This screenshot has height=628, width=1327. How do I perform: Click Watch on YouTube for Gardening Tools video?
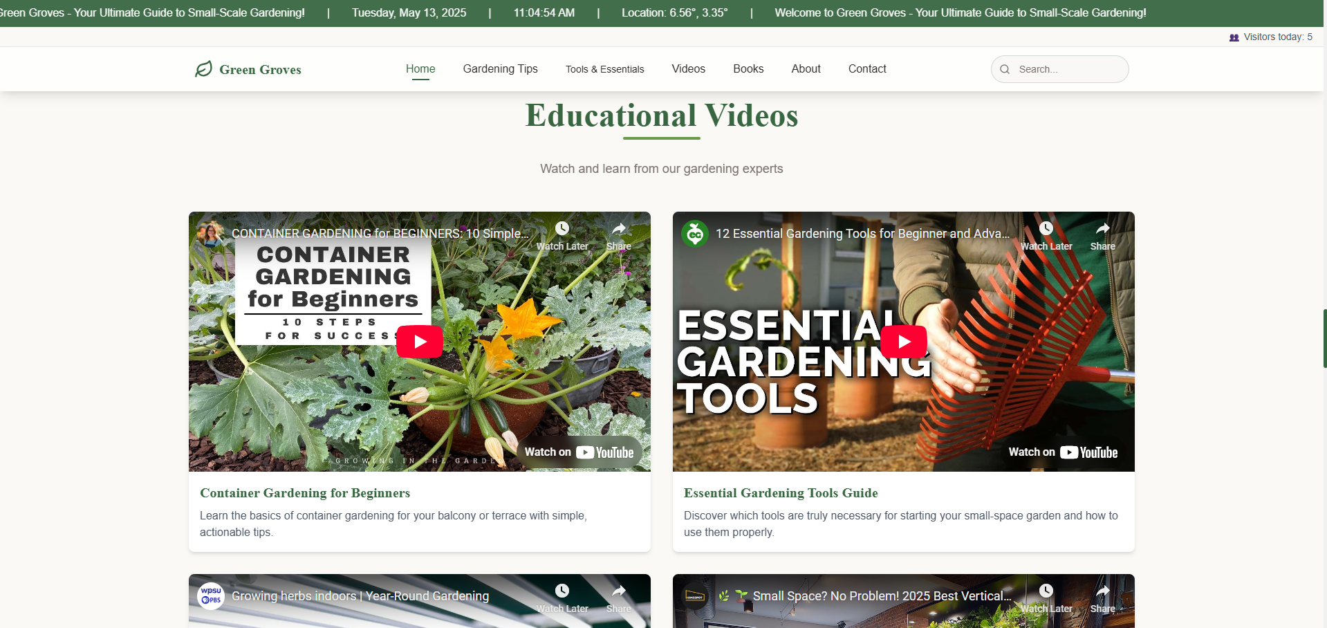point(1063,452)
